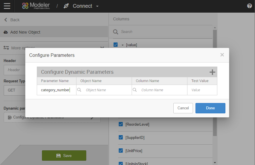Viewport: 255px width, 165px height.
Task: Click Done to confirm parameters
Action: pos(210,108)
